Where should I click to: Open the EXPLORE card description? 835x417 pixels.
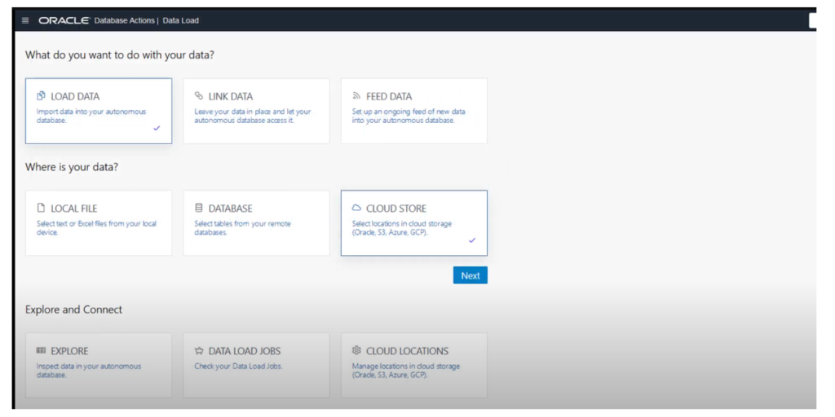89,371
